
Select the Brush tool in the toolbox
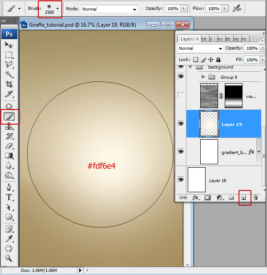tap(9, 117)
